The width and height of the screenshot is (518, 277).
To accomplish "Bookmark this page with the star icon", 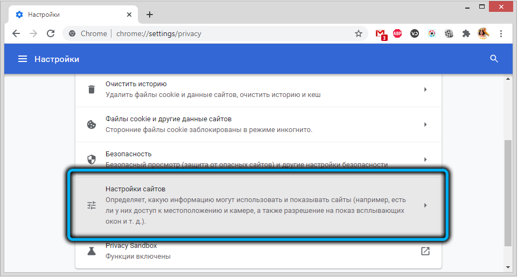I will pyautogui.click(x=359, y=33).
